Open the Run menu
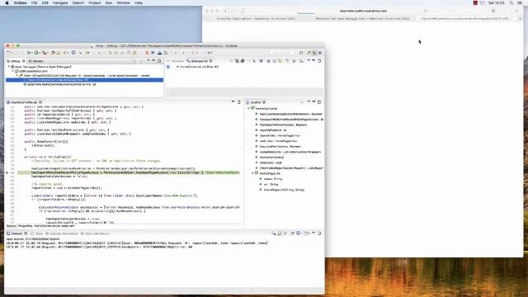Screen dimensions: 528x297 pyautogui.click(x=108, y=2)
